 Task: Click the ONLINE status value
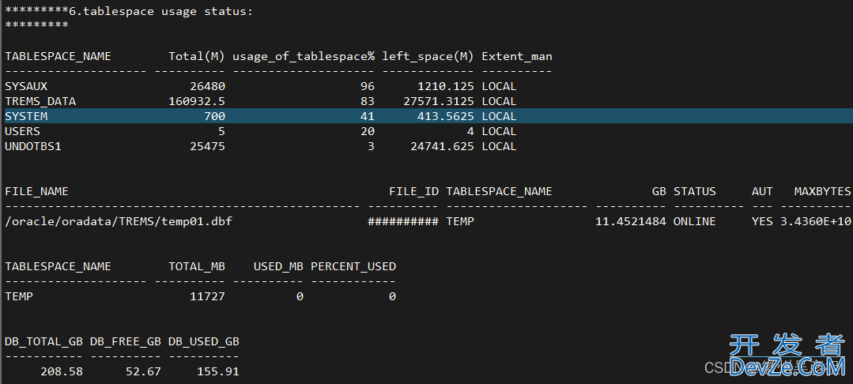tap(695, 221)
